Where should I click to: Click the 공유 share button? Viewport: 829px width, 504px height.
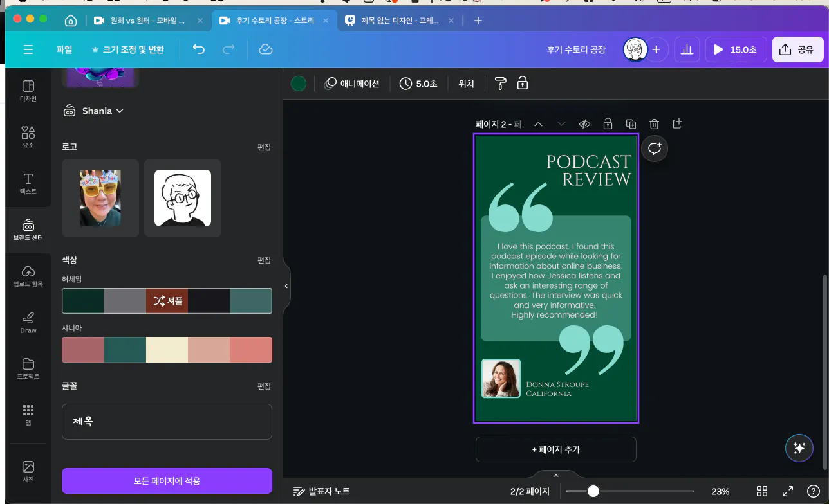pyautogui.click(x=798, y=50)
